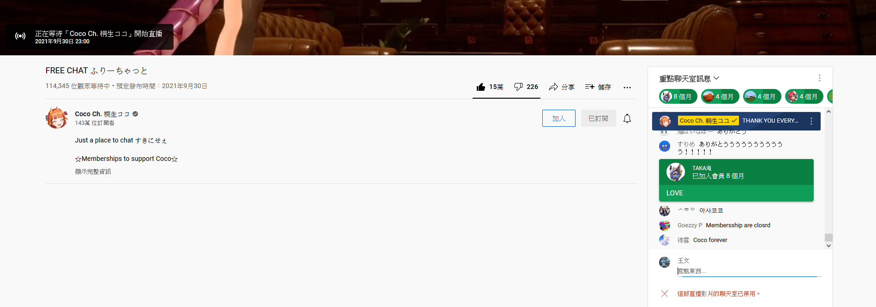This screenshot has width=876, height=307.
Task: Open the video's three-dot more actions menu
Action: pos(627,87)
